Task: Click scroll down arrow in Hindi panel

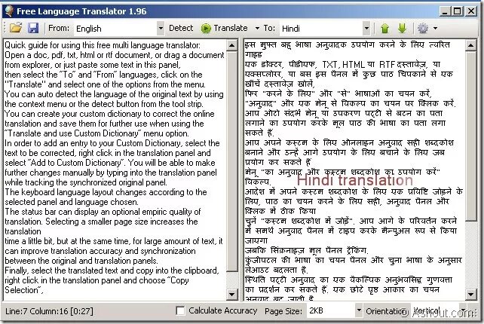Action: click(x=470, y=294)
